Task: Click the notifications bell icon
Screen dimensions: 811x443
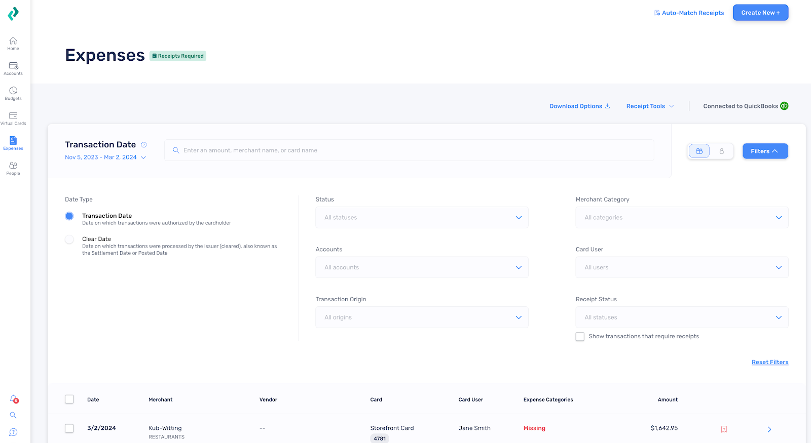Action: pos(14,399)
